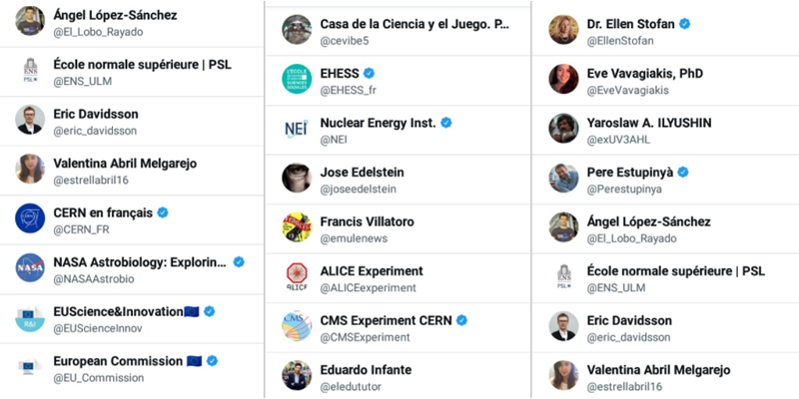The height and width of the screenshot is (399, 799).
Task: Click Yaroslaw A. ILYUSHIN's name
Action: 649,123
